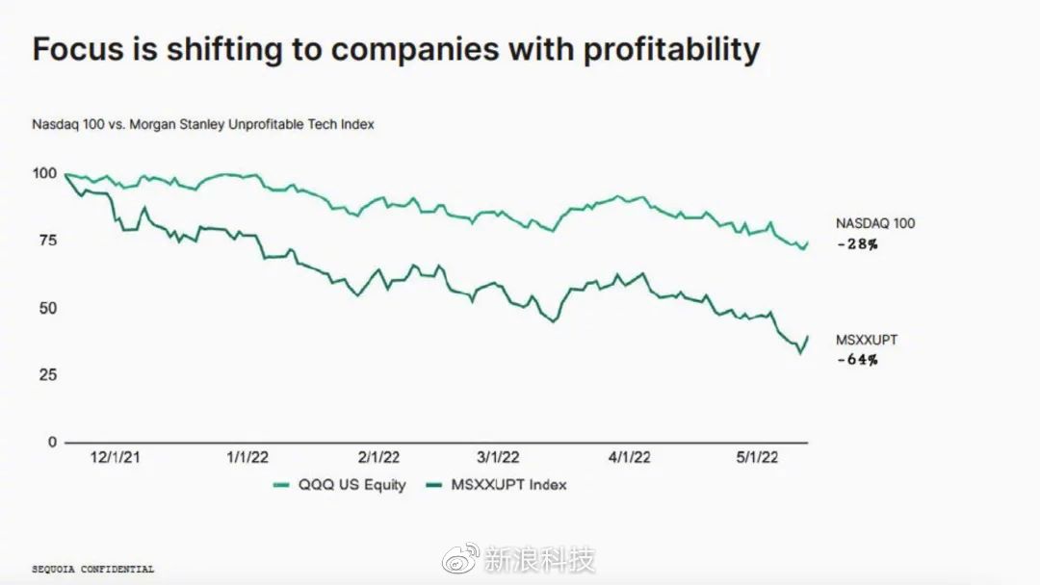Click the 100 value on the y-axis
The height and width of the screenshot is (585, 1040).
pos(44,174)
